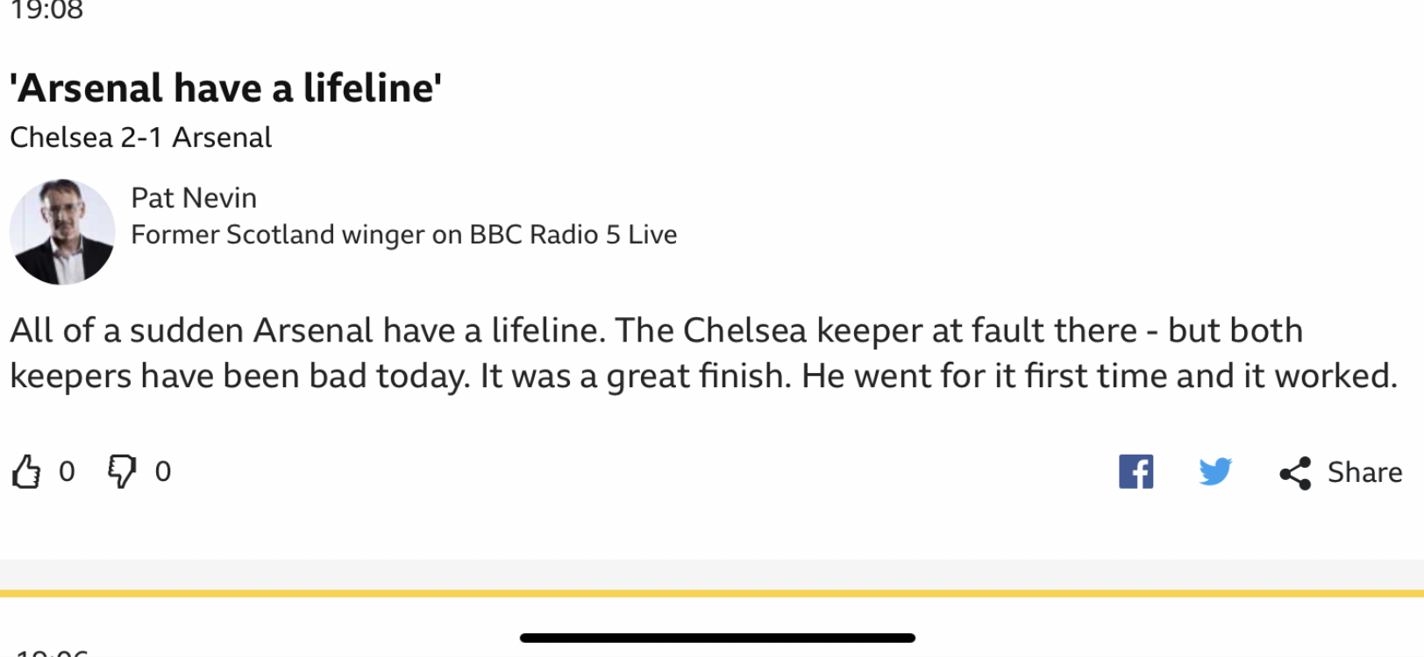Click the Pat Nevin author name
Viewport: 1424px width, 657px height.
194,198
